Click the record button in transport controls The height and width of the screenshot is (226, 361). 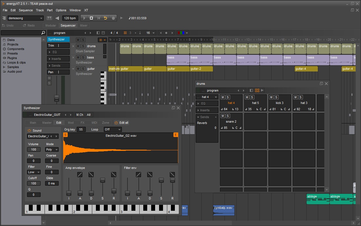[113, 18]
